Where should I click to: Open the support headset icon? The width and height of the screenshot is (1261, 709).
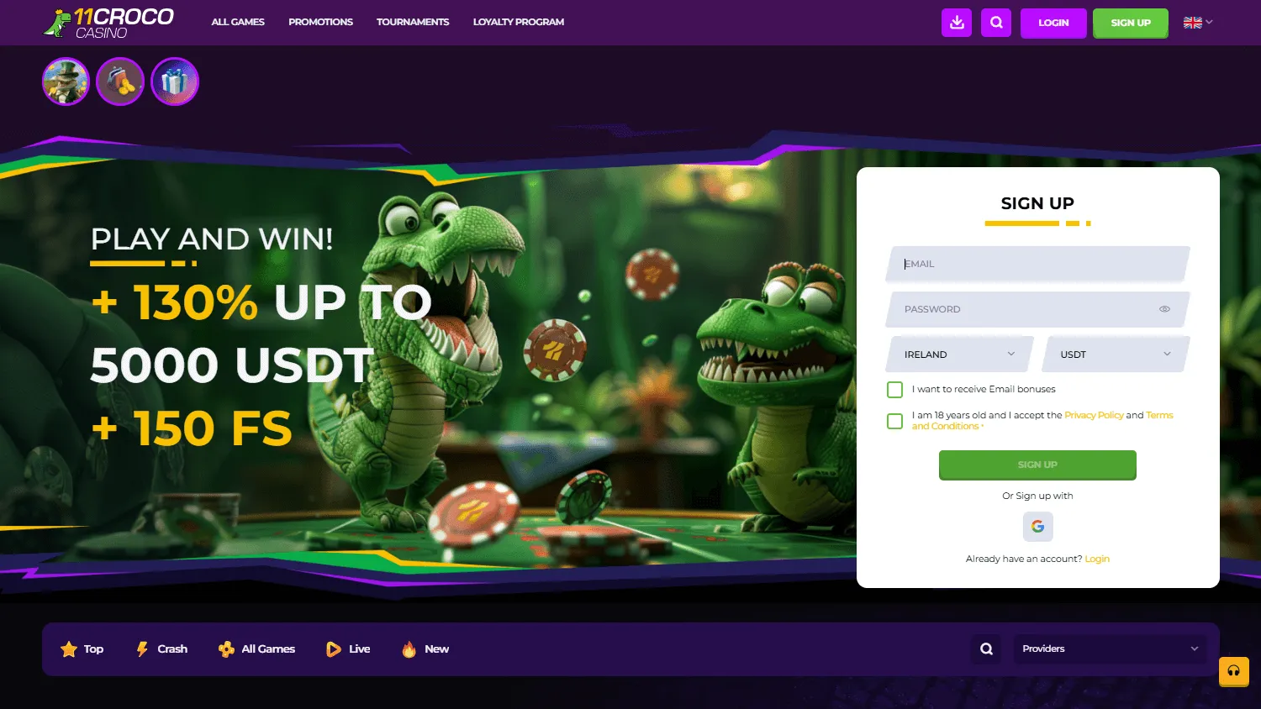point(1233,671)
